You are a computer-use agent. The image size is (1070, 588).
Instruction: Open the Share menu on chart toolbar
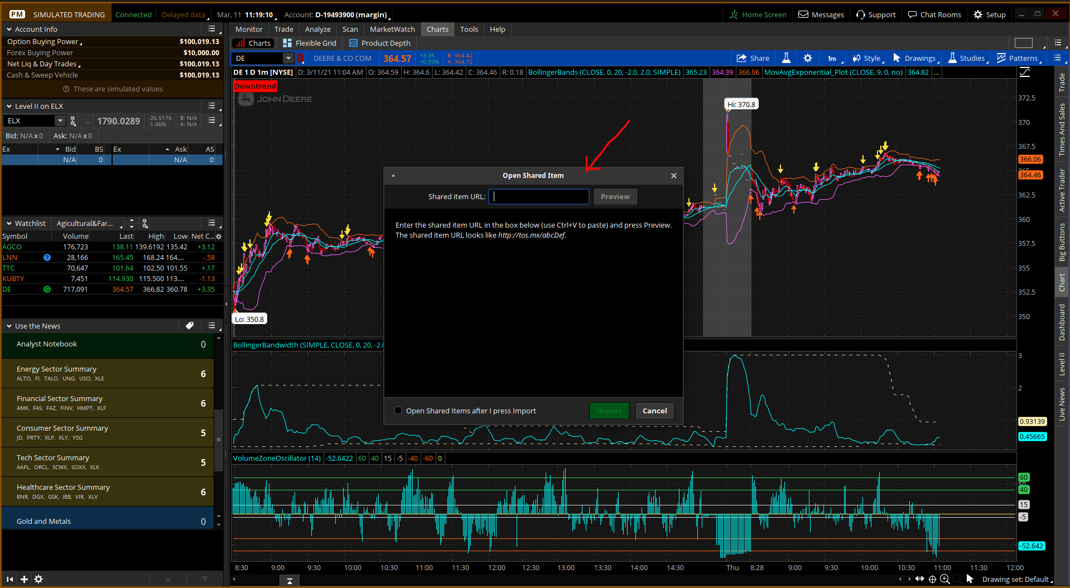click(753, 58)
